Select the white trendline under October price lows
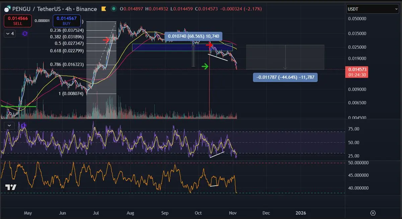The image size is (402, 219). coord(217,57)
